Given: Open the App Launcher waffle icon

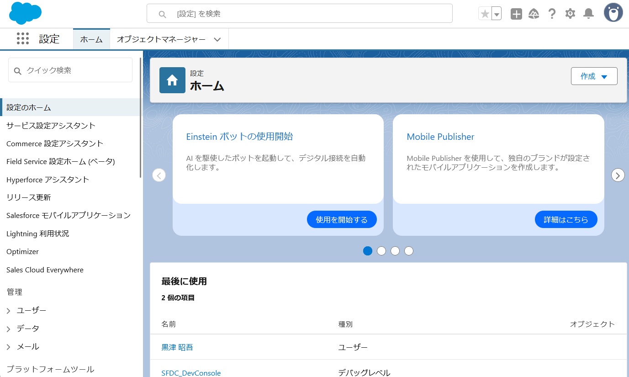Looking at the screenshot, I should tap(22, 39).
